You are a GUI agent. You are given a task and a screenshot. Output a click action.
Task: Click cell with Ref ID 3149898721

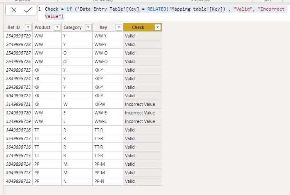pyautogui.click(x=18, y=104)
